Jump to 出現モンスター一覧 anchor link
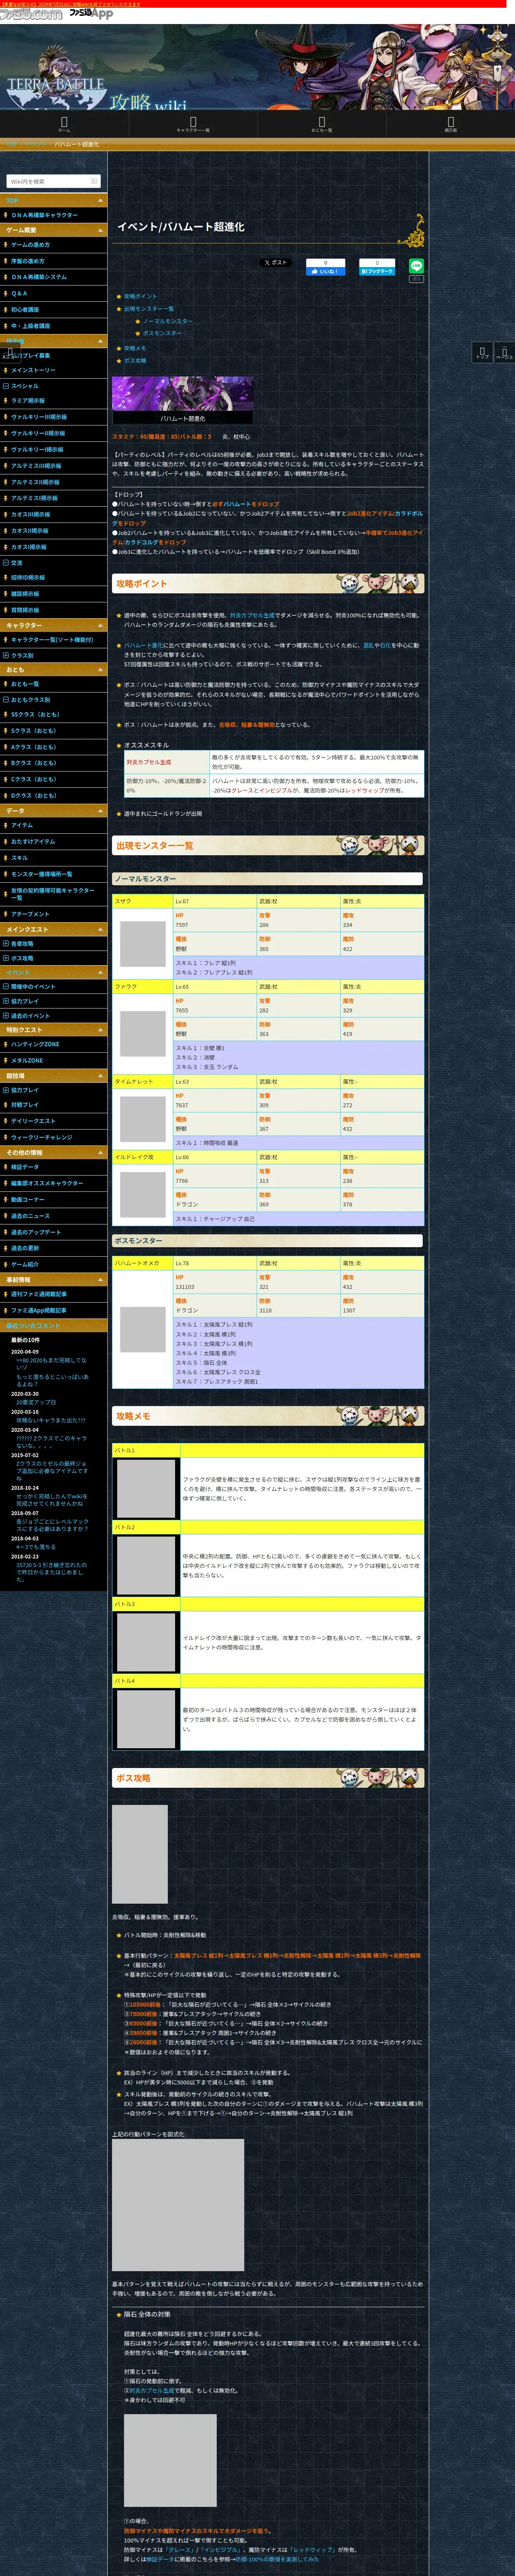 pyautogui.click(x=149, y=309)
